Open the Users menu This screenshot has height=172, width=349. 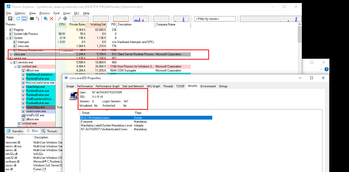point(67,13)
